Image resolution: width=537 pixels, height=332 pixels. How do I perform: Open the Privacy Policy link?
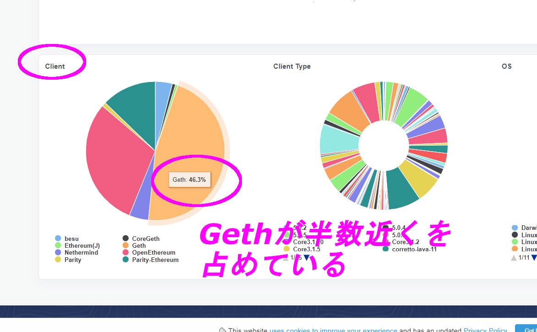pyautogui.click(x=485, y=330)
